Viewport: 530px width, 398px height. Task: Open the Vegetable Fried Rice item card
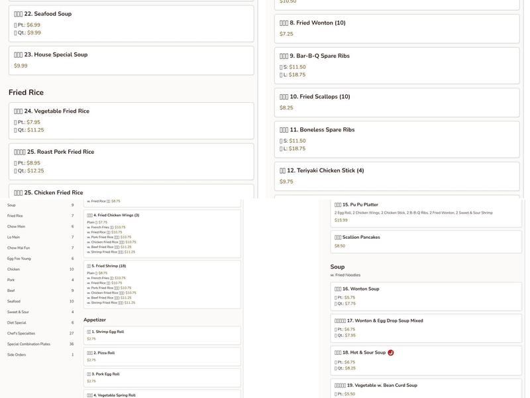pos(131,120)
